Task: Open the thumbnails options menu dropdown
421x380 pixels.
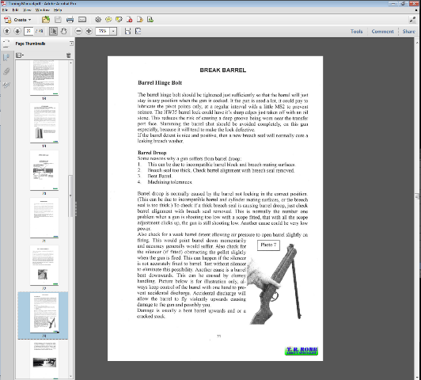Action: 20,55
